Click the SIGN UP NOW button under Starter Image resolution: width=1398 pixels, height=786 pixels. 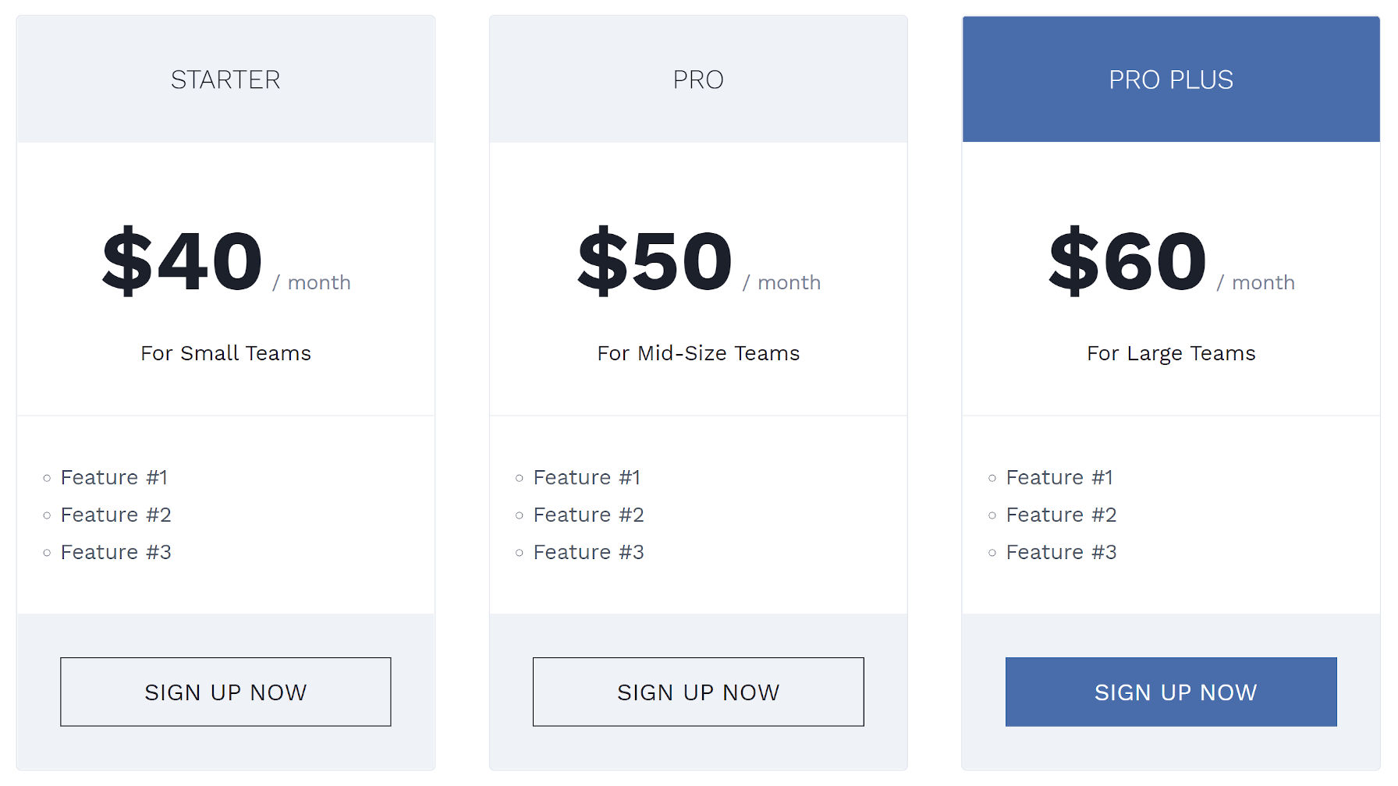pyautogui.click(x=225, y=692)
